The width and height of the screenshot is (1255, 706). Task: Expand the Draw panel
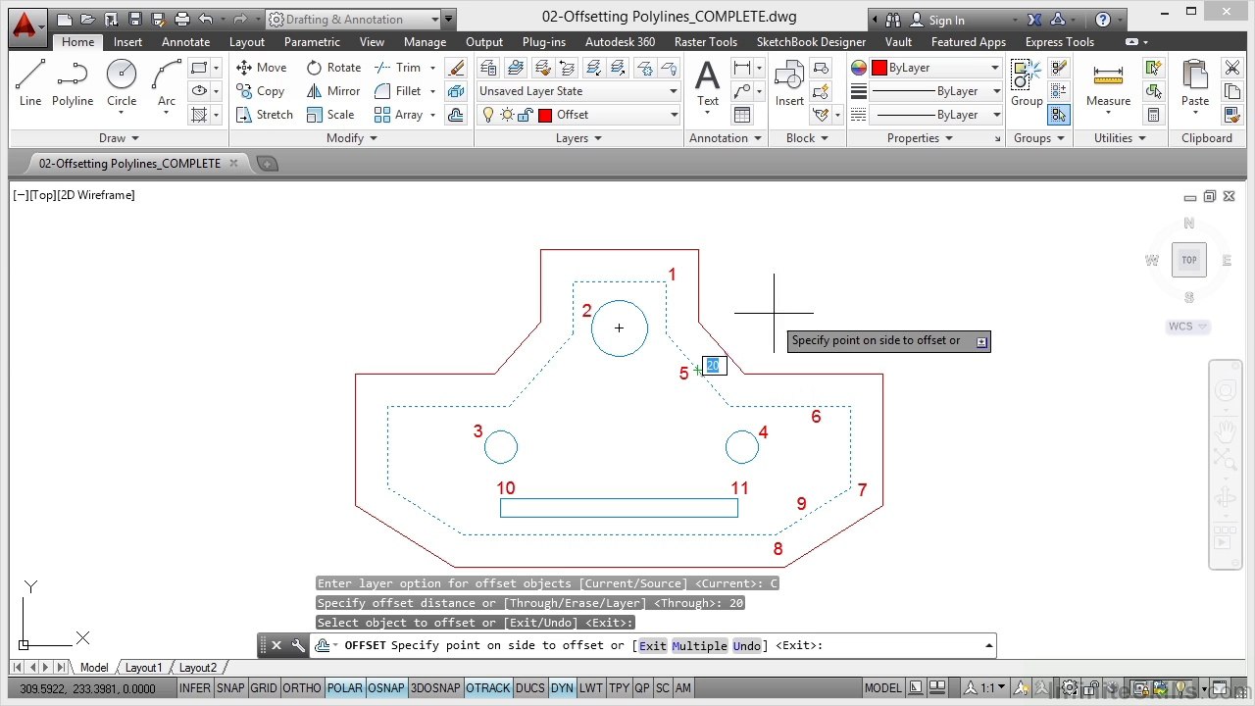[x=120, y=138]
